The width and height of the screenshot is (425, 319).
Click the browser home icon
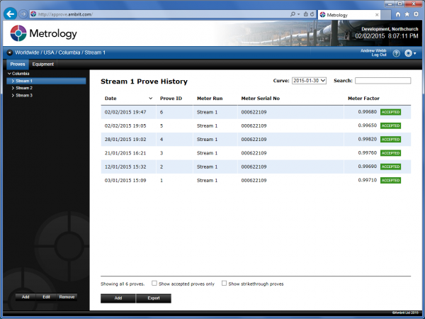[398, 14]
